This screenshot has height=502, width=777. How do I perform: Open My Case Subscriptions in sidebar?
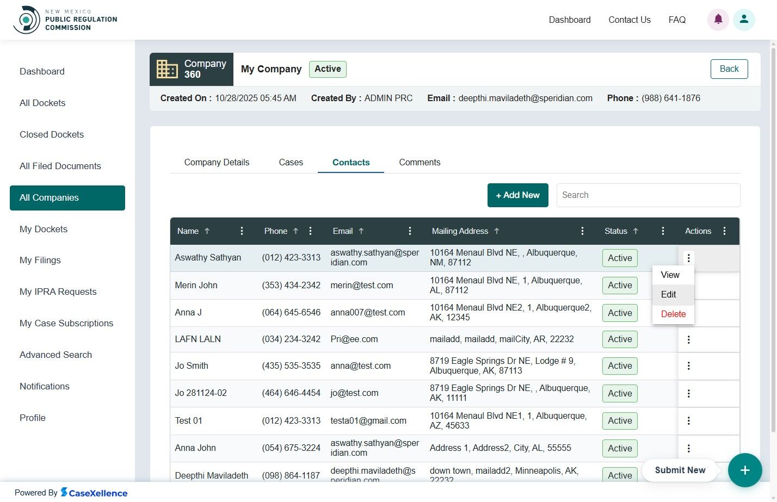[67, 324]
